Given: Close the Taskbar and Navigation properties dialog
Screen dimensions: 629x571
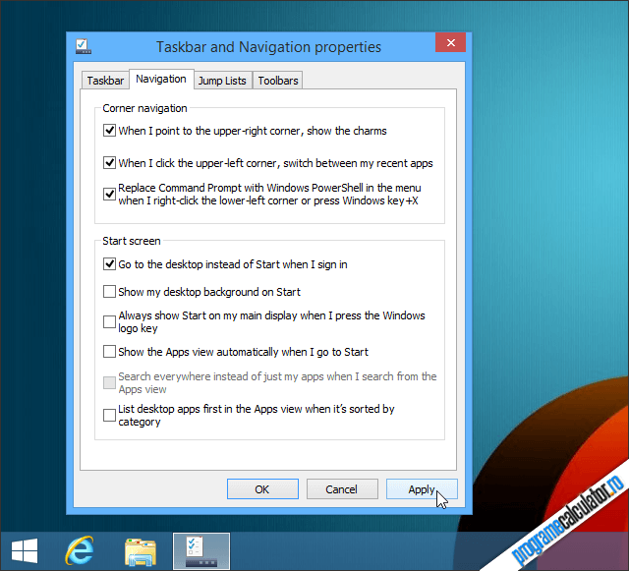Looking at the screenshot, I should (x=450, y=42).
